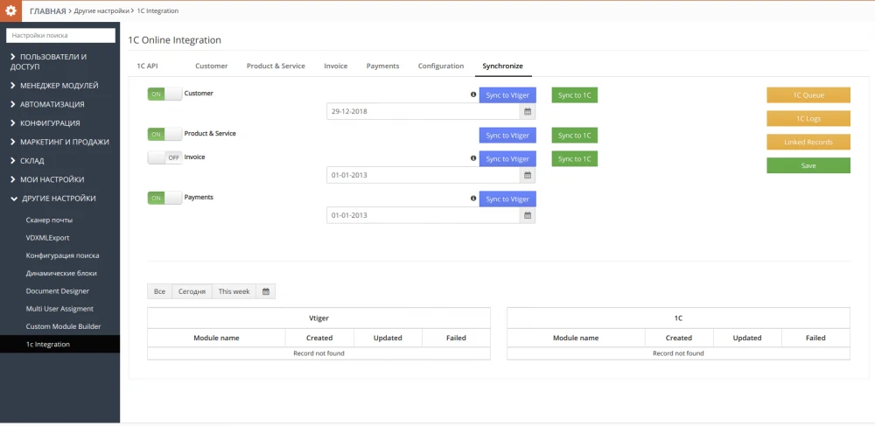Toggle the Customer sync switch
875x426 pixels.
click(x=164, y=94)
